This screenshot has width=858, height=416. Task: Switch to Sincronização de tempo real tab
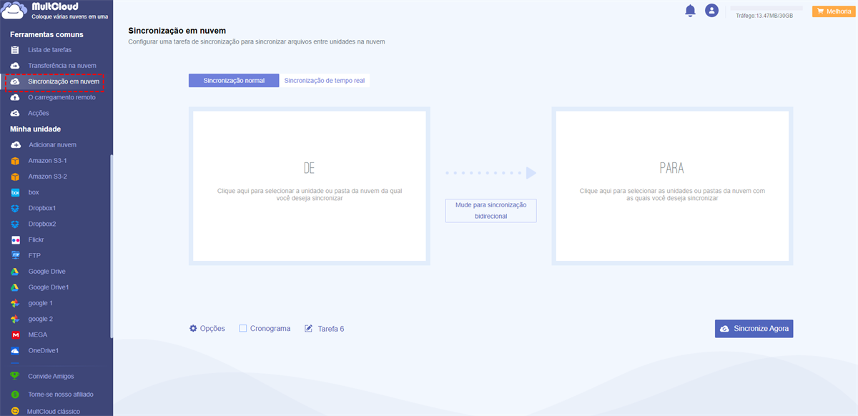pos(325,81)
